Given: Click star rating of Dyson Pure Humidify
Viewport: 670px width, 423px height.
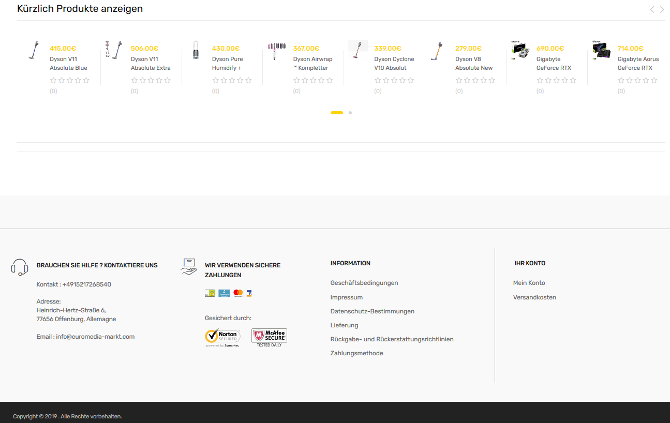Looking at the screenshot, I should pyautogui.click(x=232, y=80).
